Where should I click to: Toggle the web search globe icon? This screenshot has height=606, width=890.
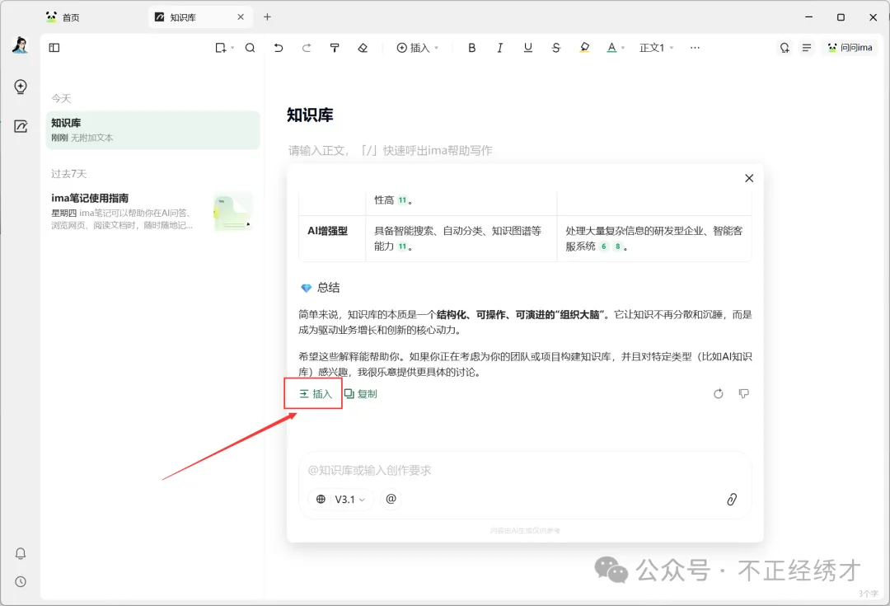click(321, 499)
